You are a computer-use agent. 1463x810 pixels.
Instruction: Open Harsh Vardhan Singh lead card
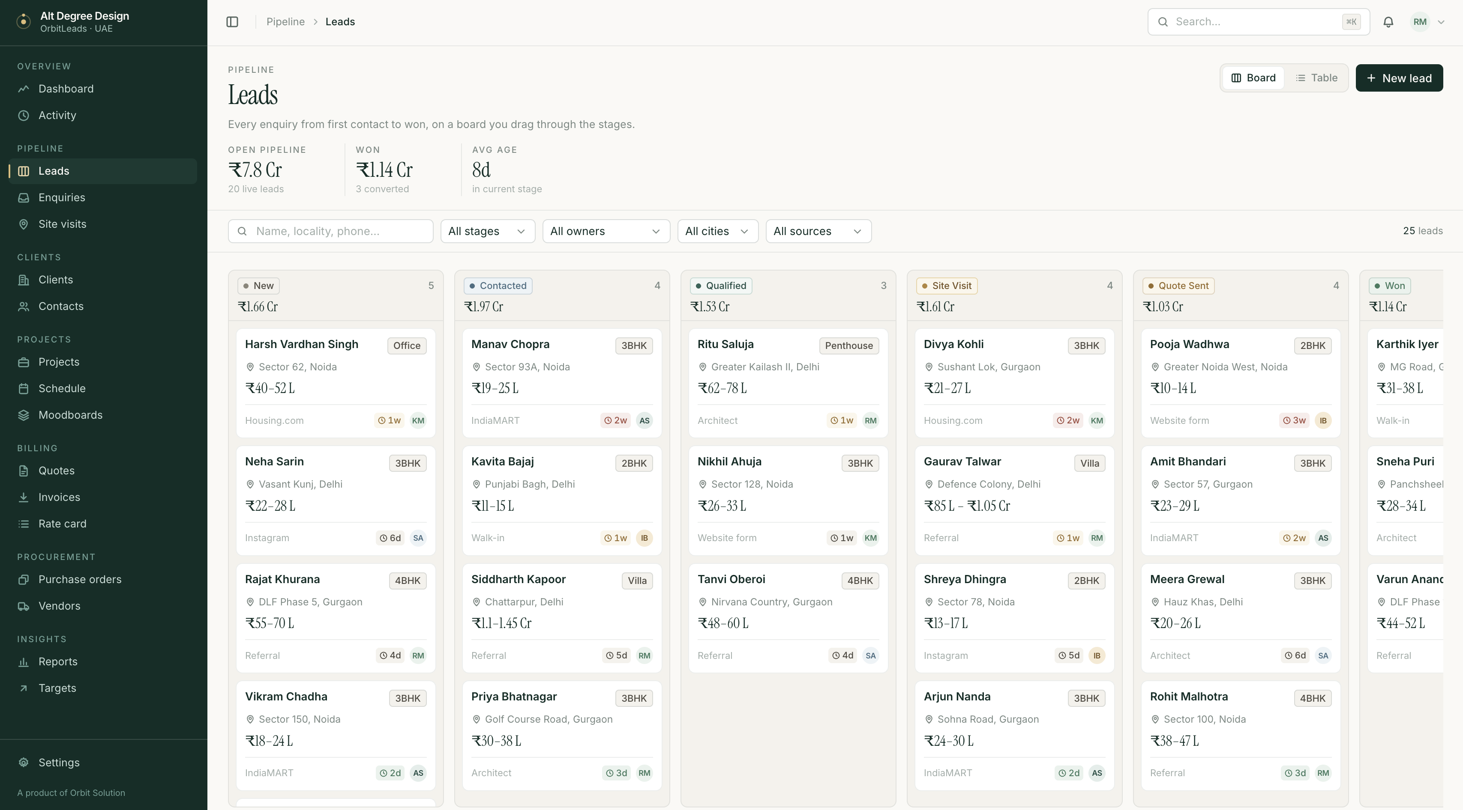coord(336,383)
